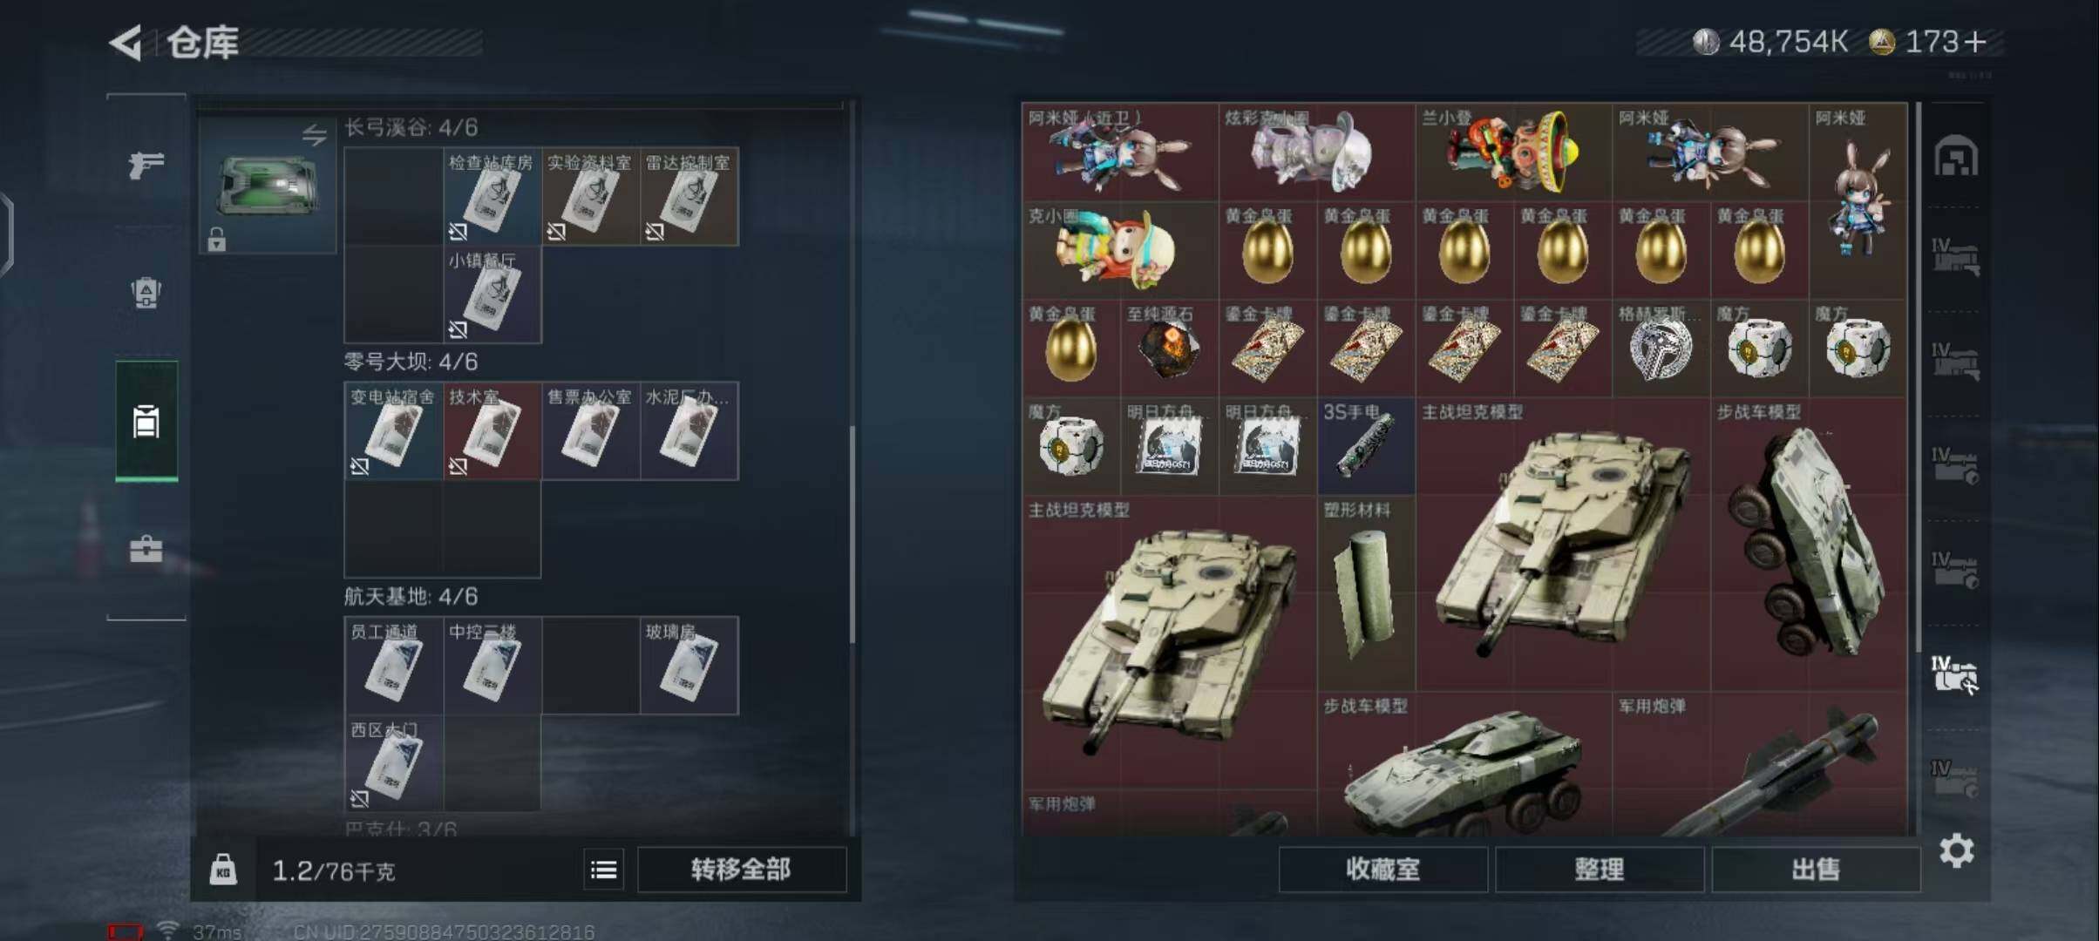Toggle the lock under the keycard case
2099x941 pixels.
217,239
